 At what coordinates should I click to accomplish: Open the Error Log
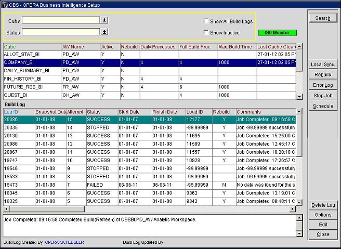coord(323,85)
